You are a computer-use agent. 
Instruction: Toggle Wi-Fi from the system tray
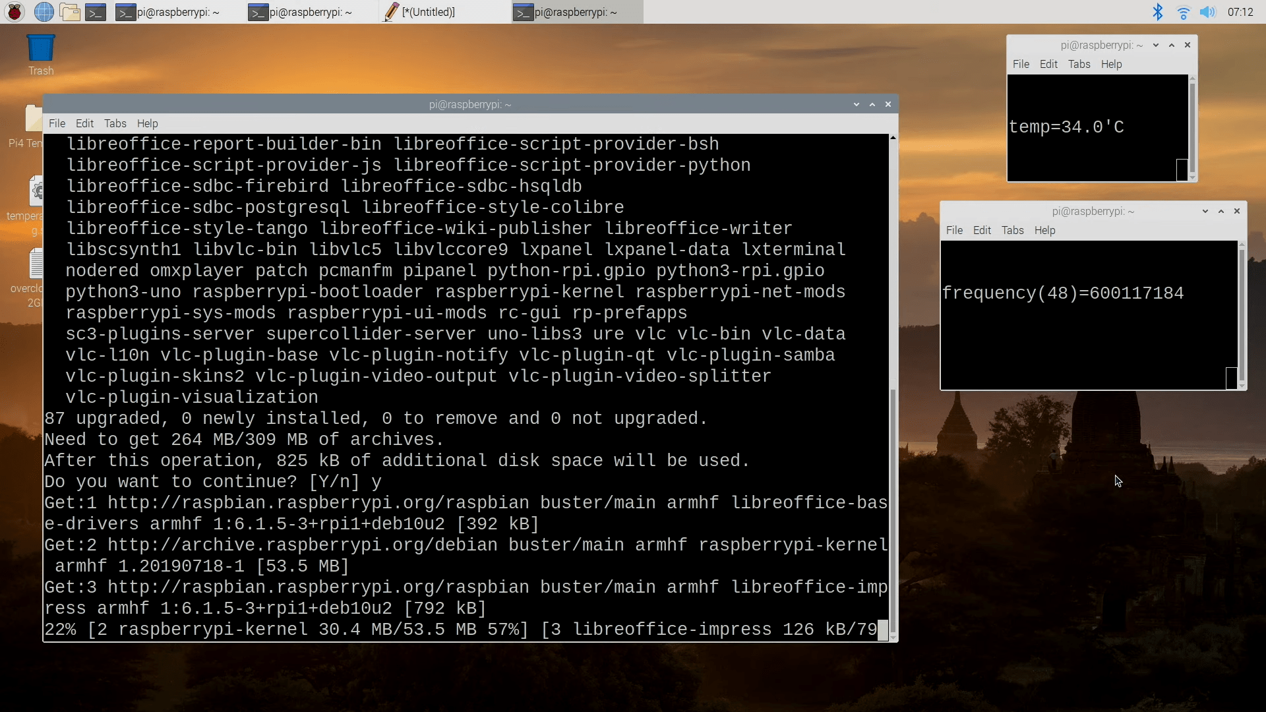pyautogui.click(x=1184, y=11)
